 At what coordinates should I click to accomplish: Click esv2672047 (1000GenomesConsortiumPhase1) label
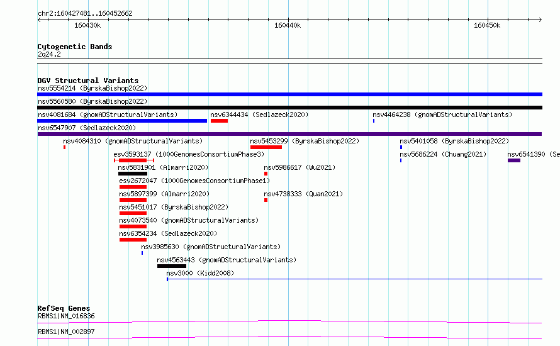point(194,181)
